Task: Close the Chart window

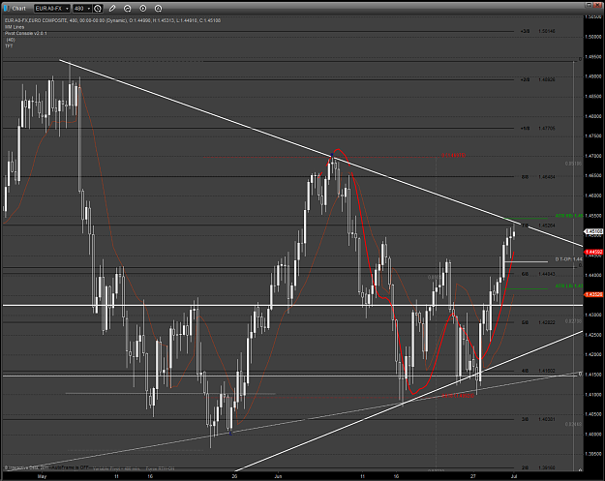Action: tap(598, 5)
